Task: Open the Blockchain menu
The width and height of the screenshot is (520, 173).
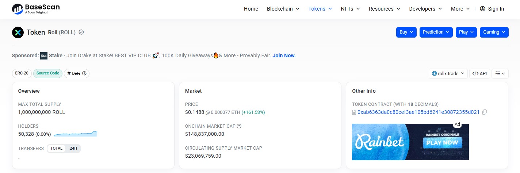Action: (x=283, y=9)
